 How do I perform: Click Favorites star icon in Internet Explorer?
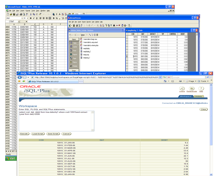pos(19,81)
